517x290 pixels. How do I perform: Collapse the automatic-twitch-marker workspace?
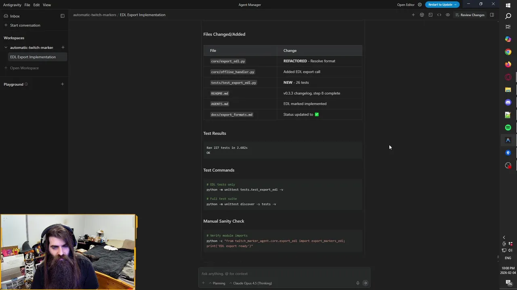tap(6, 48)
